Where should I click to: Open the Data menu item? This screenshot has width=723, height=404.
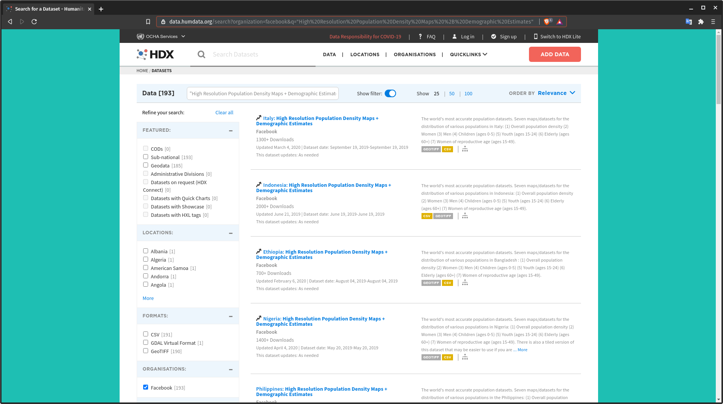click(329, 54)
